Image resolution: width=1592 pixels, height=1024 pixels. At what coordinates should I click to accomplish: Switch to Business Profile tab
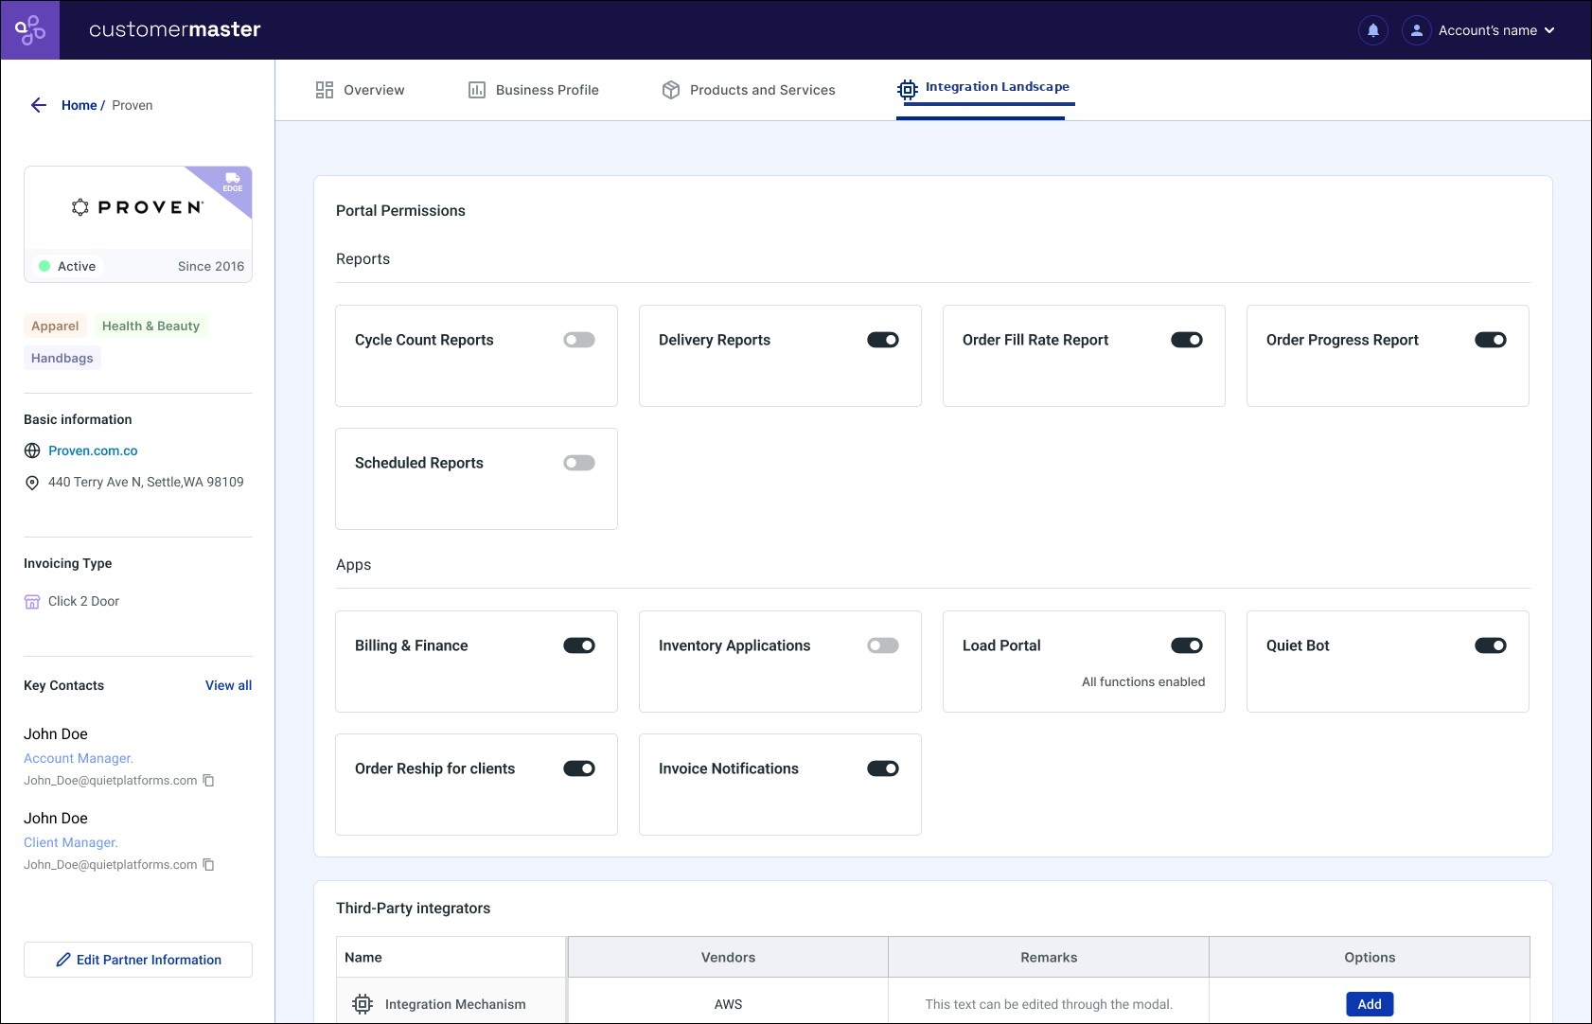tap(534, 90)
